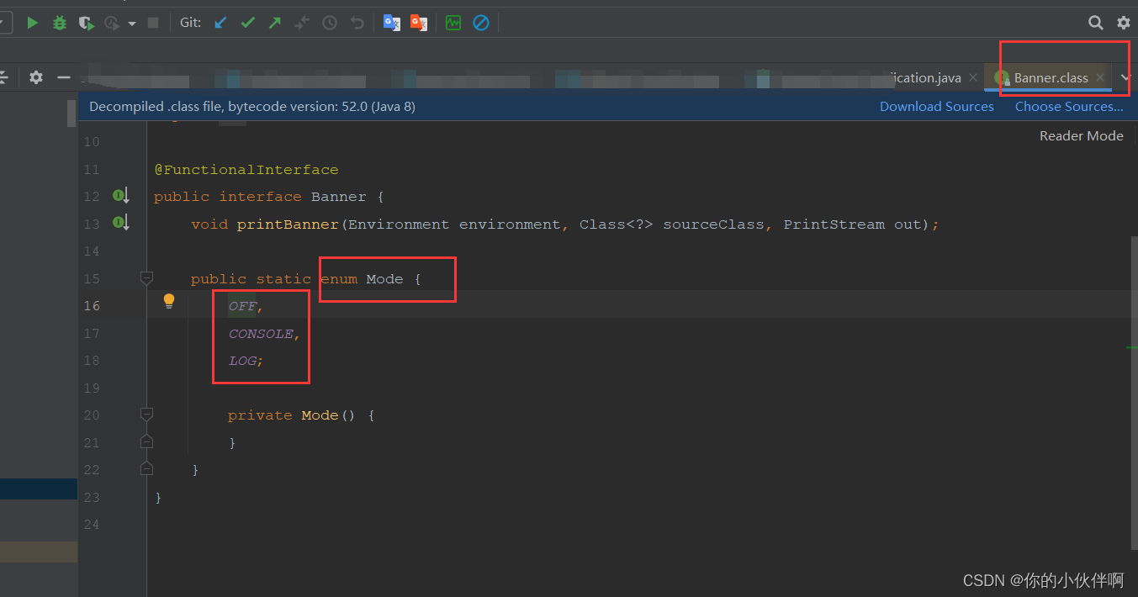The height and width of the screenshot is (597, 1138).
Task: Click line number 16 in the gutter
Action: pos(92,306)
